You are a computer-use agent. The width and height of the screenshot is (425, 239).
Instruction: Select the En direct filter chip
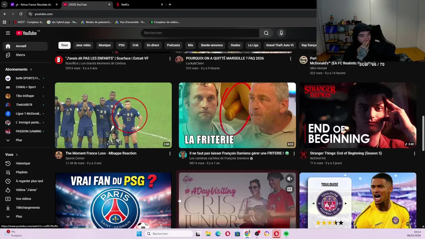click(153, 45)
